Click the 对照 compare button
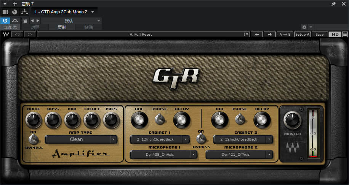This screenshot has height=185, width=349. click(x=35, y=27)
